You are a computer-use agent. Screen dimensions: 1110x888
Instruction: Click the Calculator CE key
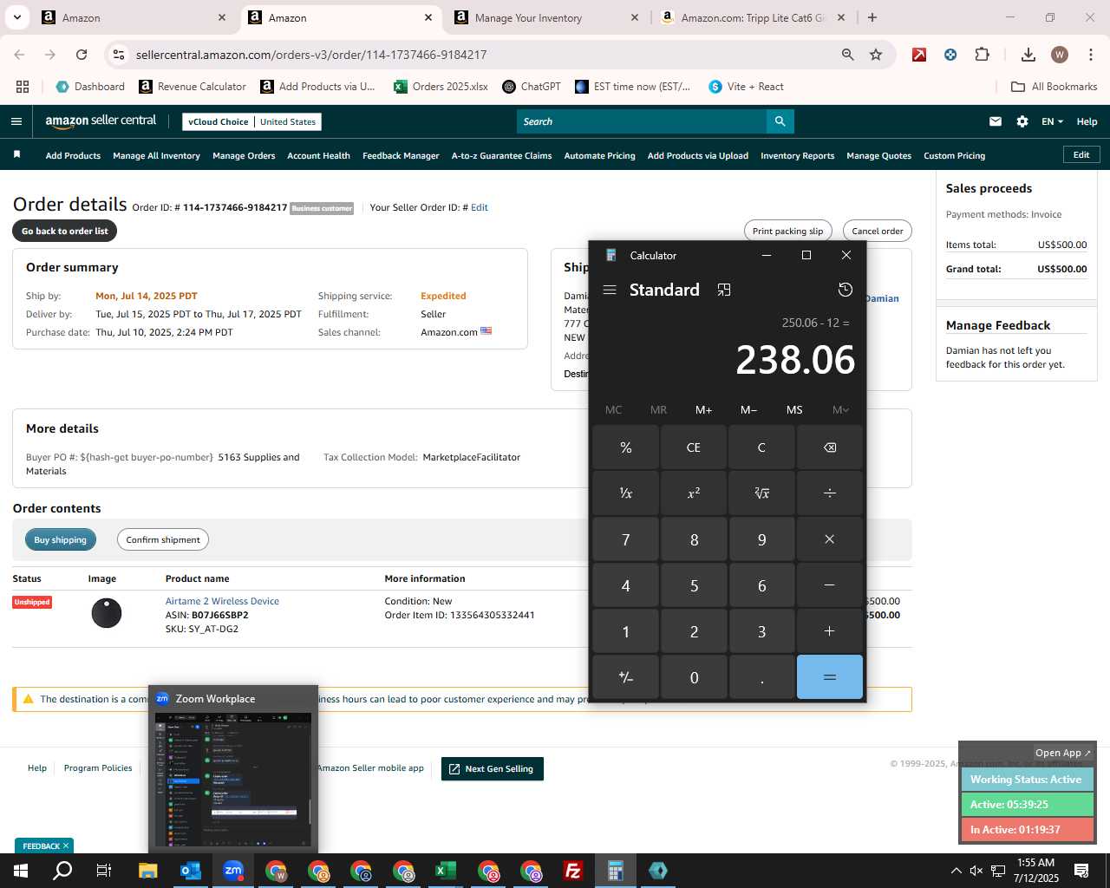[694, 447]
